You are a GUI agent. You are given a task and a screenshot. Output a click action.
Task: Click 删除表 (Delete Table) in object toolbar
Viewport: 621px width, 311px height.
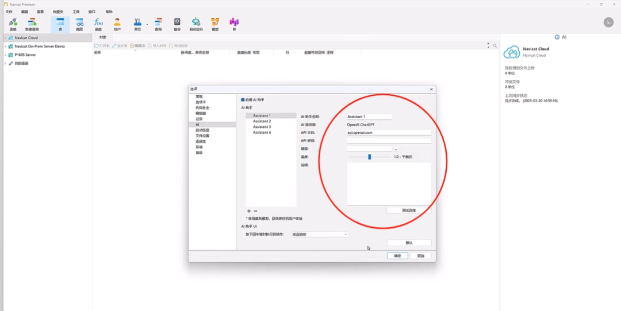(x=137, y=46)
